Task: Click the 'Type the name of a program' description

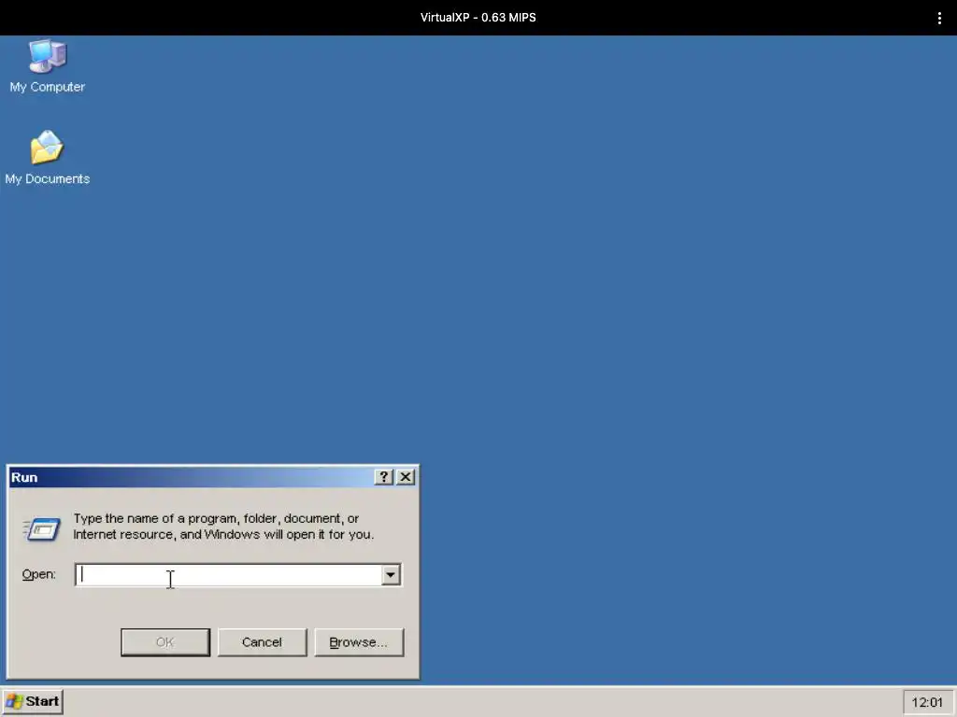Action: [x=223, y=527]
